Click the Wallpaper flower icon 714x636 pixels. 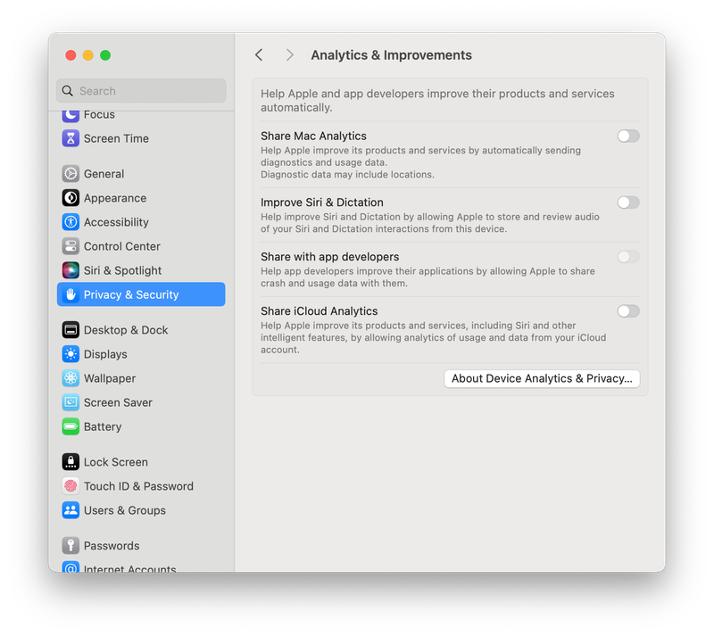pyautogui.click(x=71, y=378)
